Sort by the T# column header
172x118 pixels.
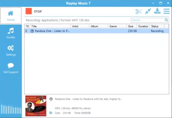(27, 26)
